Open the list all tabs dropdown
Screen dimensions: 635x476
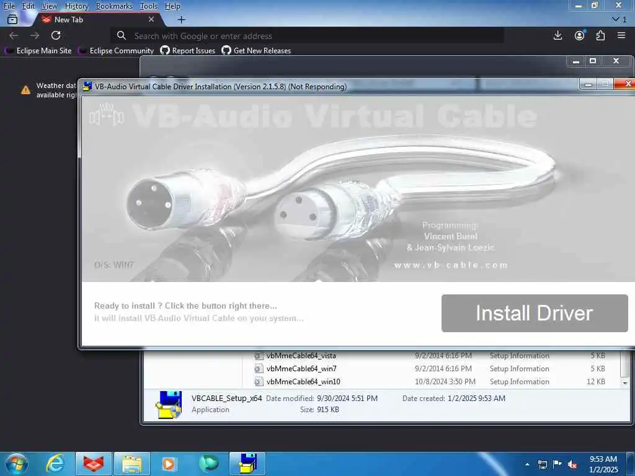click(x=619, y=19)
